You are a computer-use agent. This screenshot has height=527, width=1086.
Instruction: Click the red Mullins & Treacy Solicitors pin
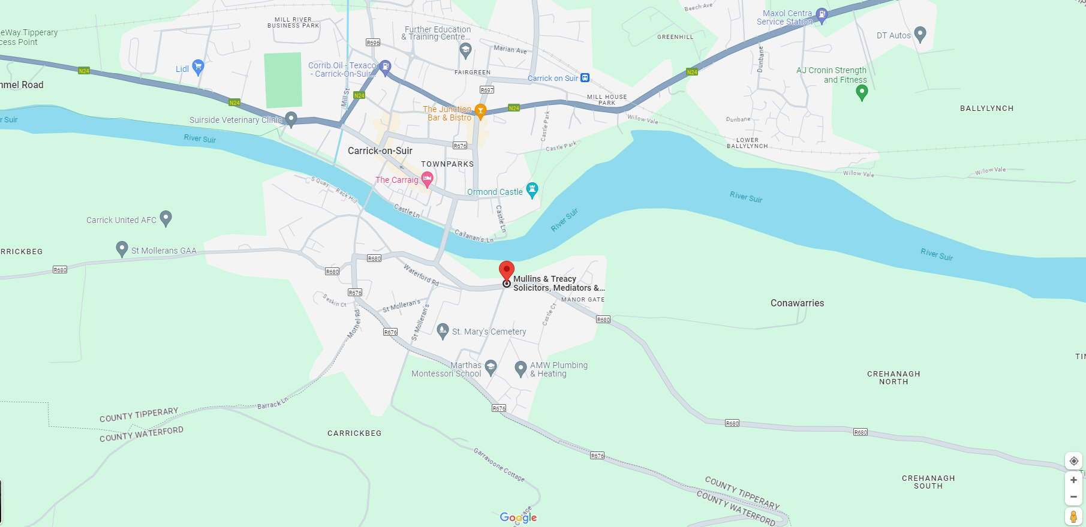tap(507, 272)
